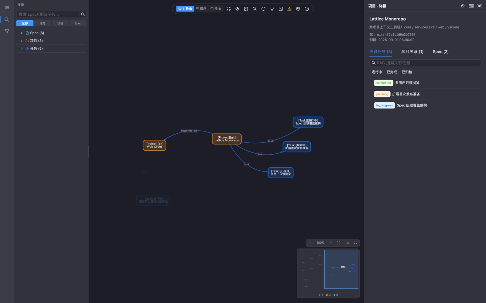This screenshot has height=303, width=486.
Task: Open the help question mark icon
Action: pyautogui.click(x=307, y=9)
